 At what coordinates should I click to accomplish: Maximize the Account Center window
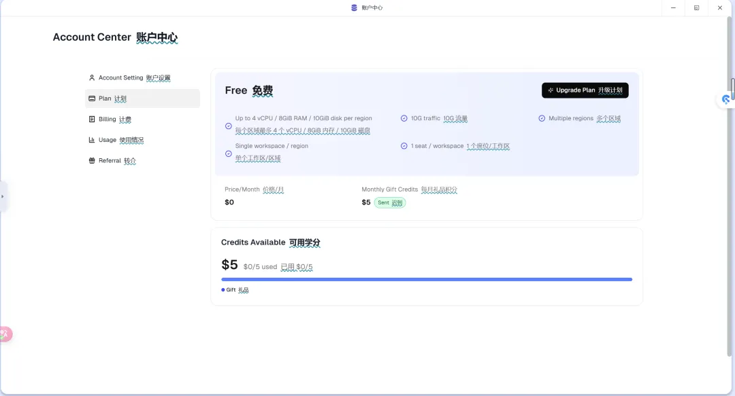pos(697,8)
